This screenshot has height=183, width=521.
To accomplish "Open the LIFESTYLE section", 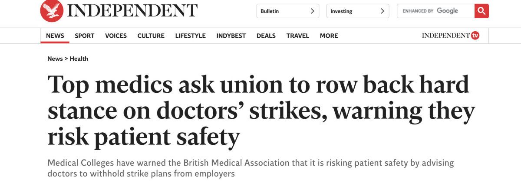I will [190, 36].
